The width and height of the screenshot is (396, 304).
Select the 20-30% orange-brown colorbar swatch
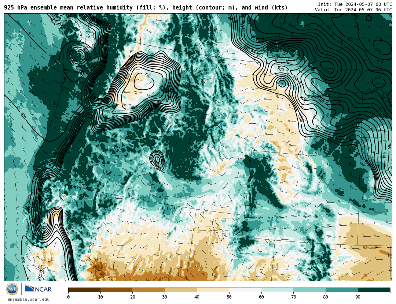(148, 290)
